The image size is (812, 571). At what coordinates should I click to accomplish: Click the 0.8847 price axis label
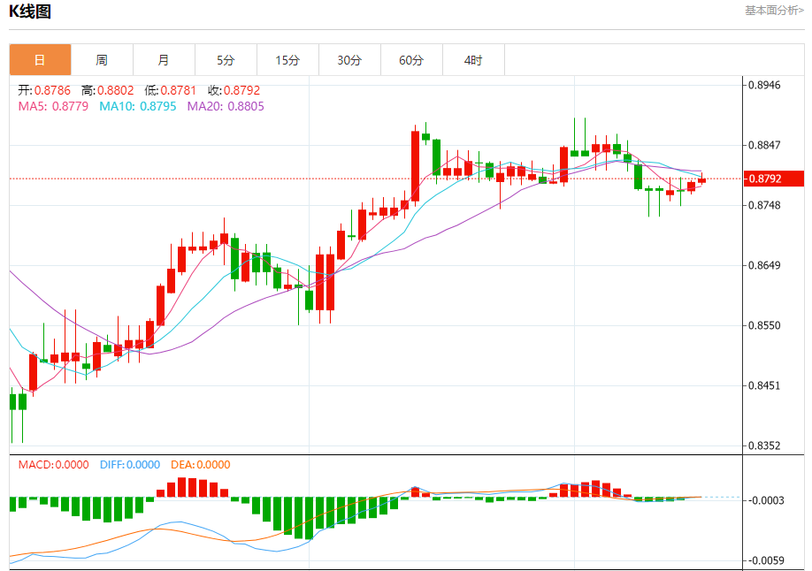[764, 145]
